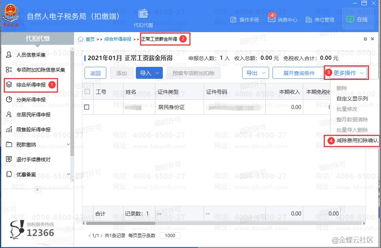Tick the select-all checkbox in table header
The height and width of the screenshot is (248, 381).
pos(87,92)
